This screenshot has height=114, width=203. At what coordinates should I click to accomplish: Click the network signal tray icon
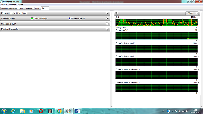pos(183,111)
